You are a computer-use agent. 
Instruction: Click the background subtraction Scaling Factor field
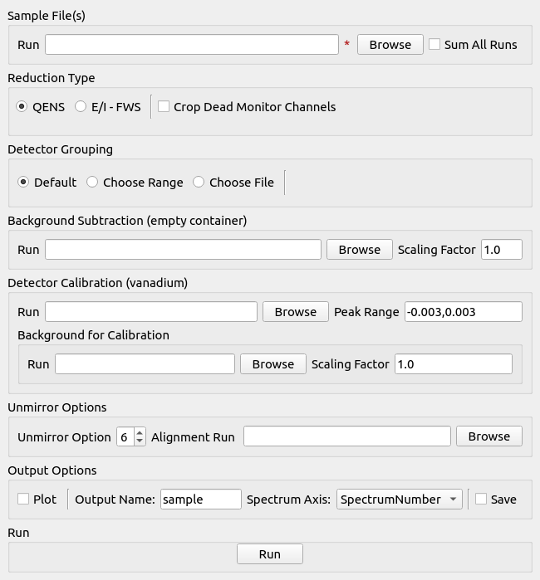click(x=501, y=250)
